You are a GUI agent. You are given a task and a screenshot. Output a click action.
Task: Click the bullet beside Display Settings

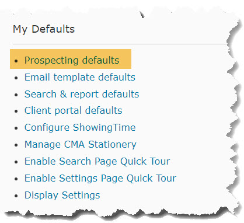pos(16,196)
